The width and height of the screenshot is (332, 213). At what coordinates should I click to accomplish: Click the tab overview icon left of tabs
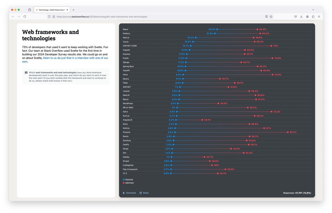point(29,10)
